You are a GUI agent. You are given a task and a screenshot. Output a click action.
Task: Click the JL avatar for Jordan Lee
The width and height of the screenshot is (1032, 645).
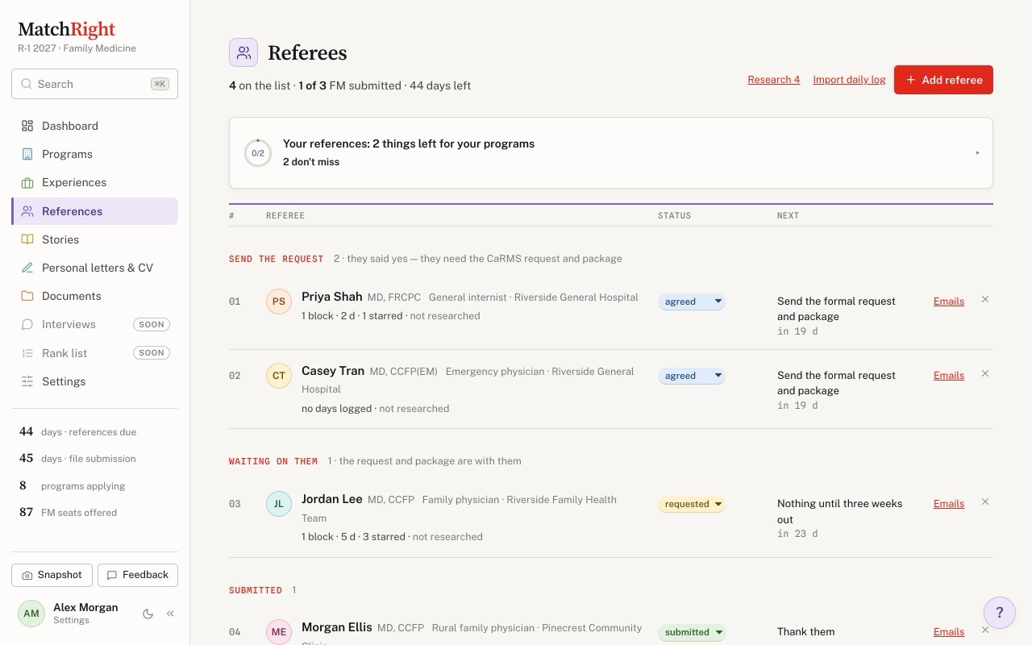279,504
